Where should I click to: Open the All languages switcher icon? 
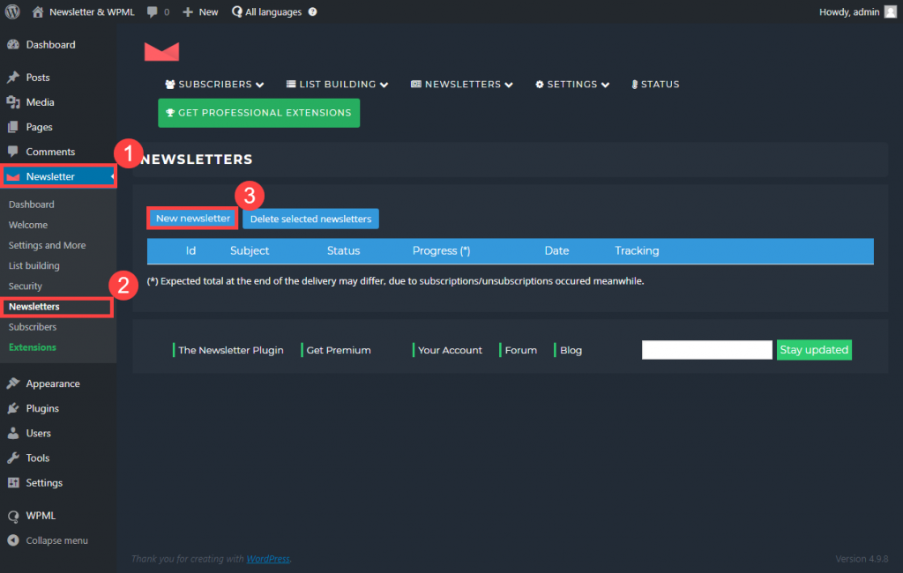(x=236, y=11)
